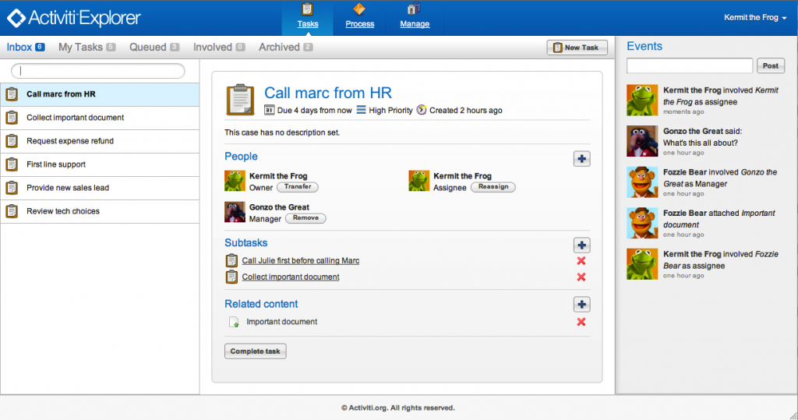Screen dimensions: 798x420
Task: Click the High Priority bars icon
Action: click(x=361, y=110)
